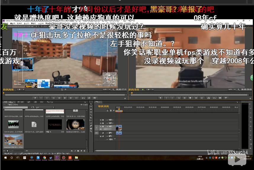Switch to Info tab in Project panel group
The width and height of the screenshot is (254, 170).
coord(29,102)
